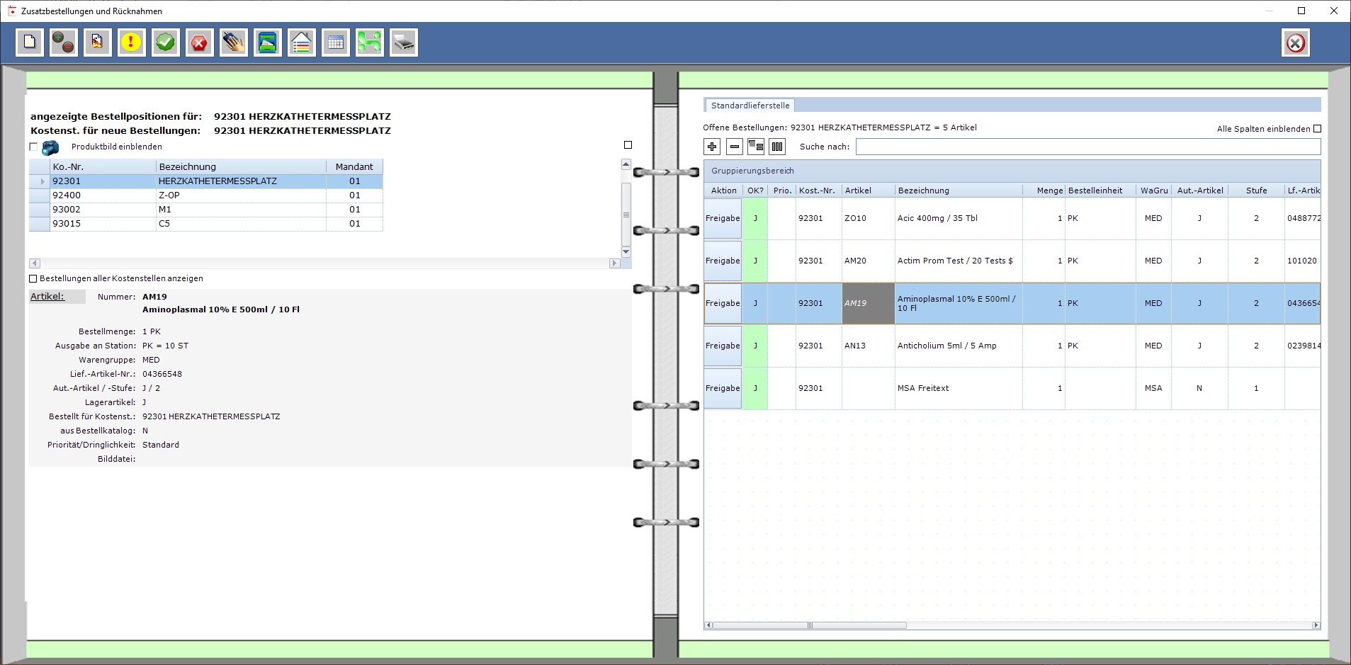Image resolution: width=1351 pixels, height=665 pixels.
Task: Click the blue filing cabinet archive icon
Action: click(268, 42)
